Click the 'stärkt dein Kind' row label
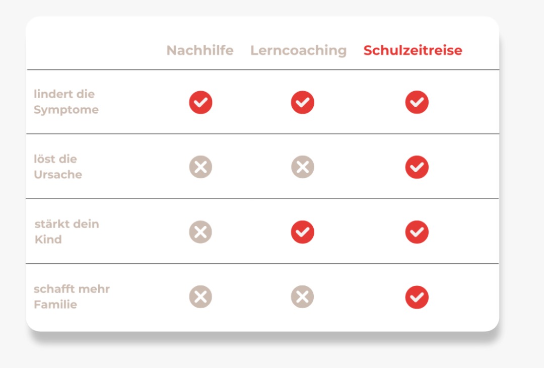 point(66,232)
